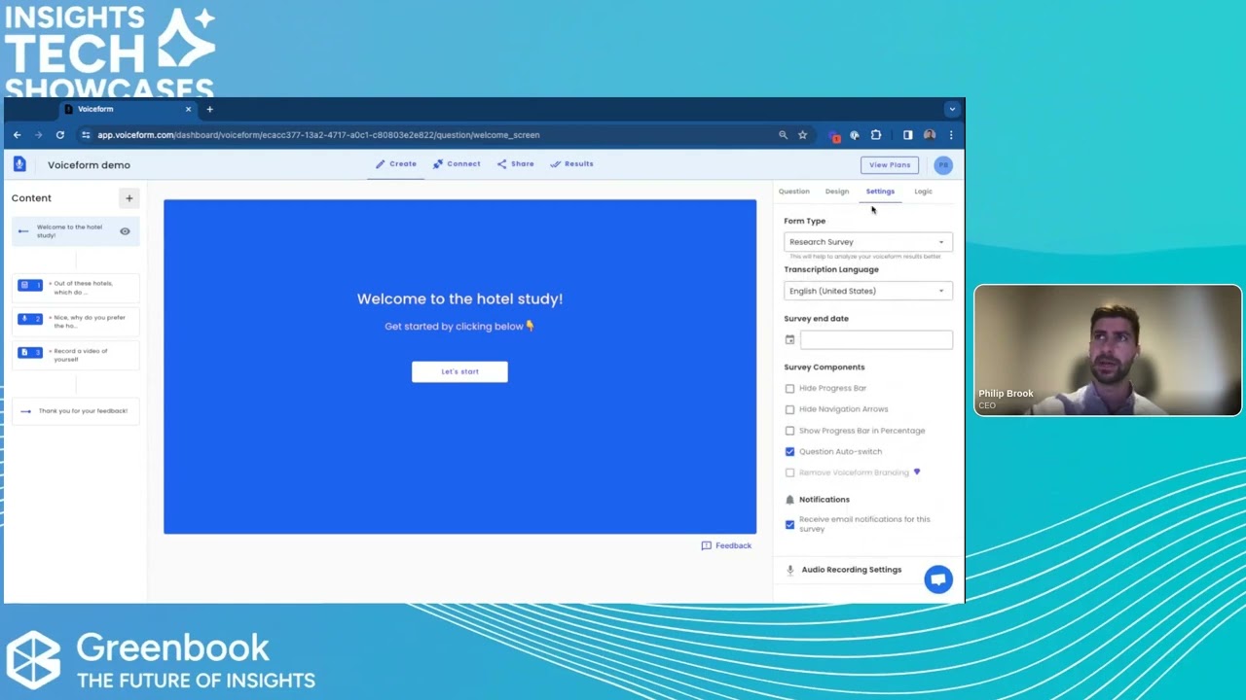The height and width of the screenshot is (700, 1246).
Task: Open survey end date calendar icon
Action: pos(789,339)
